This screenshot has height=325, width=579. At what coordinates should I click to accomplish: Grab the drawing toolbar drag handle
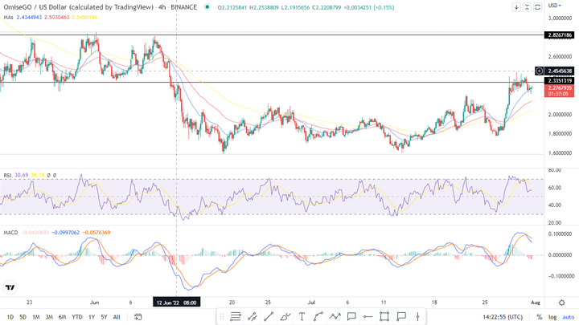point(222,316)
